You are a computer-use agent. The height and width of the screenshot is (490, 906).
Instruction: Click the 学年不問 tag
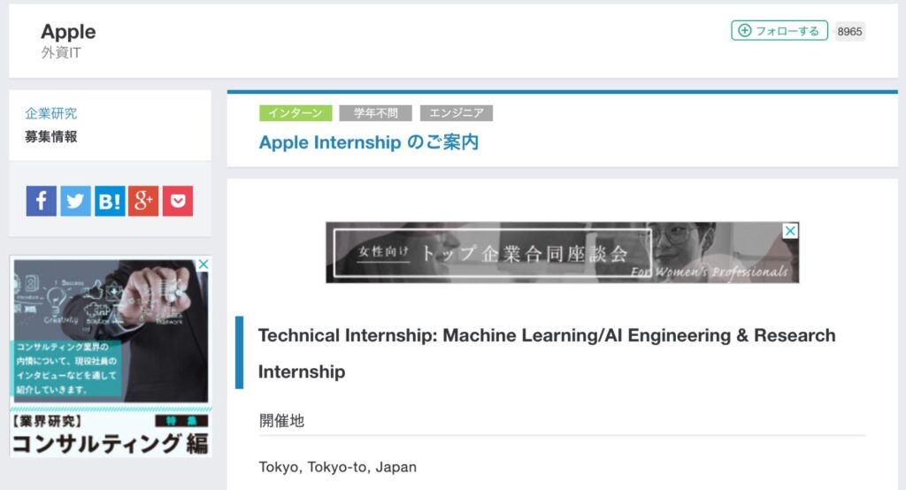[x=375, y=112]
